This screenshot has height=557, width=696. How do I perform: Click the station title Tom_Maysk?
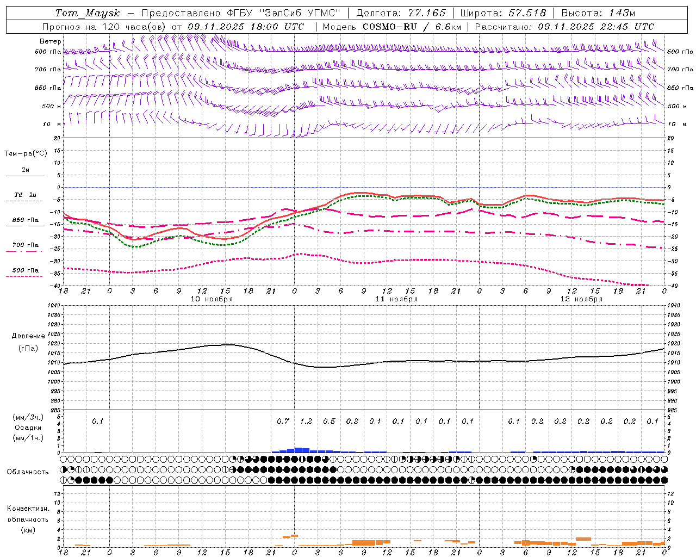pos(88,13)
